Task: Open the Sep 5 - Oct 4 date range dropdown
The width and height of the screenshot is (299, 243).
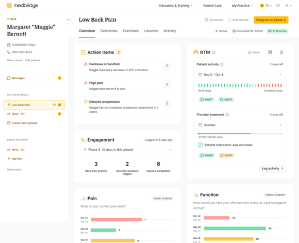Action: pyautogui.click(x=240, y=74)
